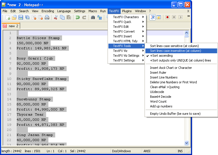Toggle +Sort outputs only UNIQUE lines option
Image resolution: width=218 pixels, height=155 pixels.
pyautogui.click(x=181, y=60)
